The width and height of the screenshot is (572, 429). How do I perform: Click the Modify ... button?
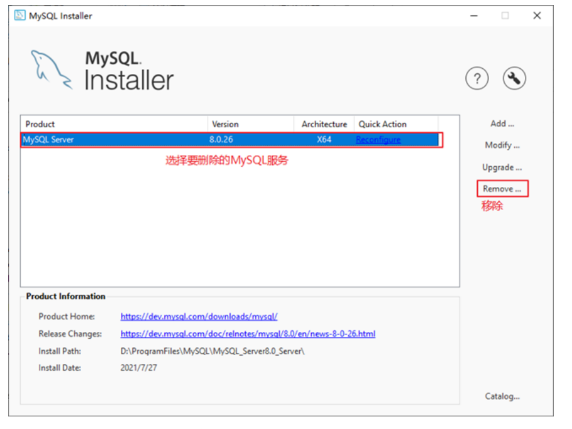point(502,145)
